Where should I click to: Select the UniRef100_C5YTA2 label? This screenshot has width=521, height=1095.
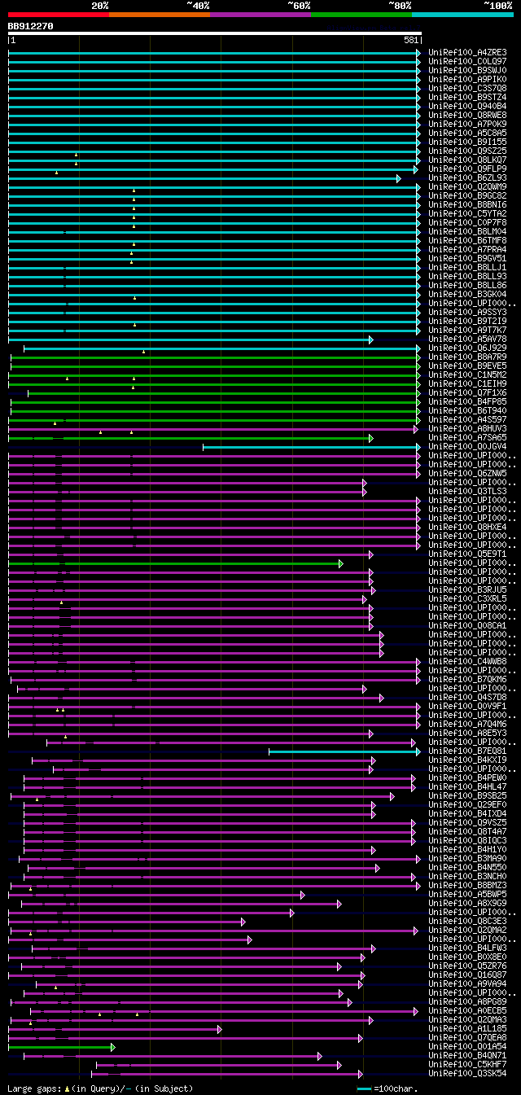(467, 213)
